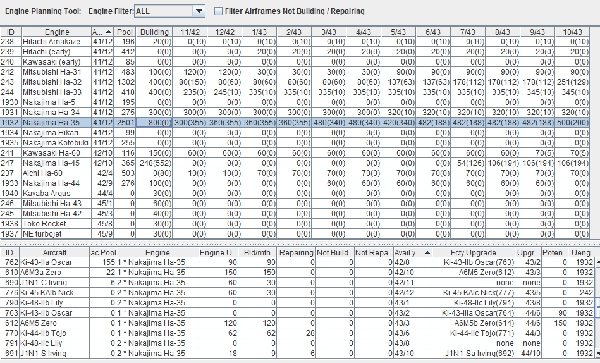Select the Toko Rocket engine row

click(x=295, y=224)
